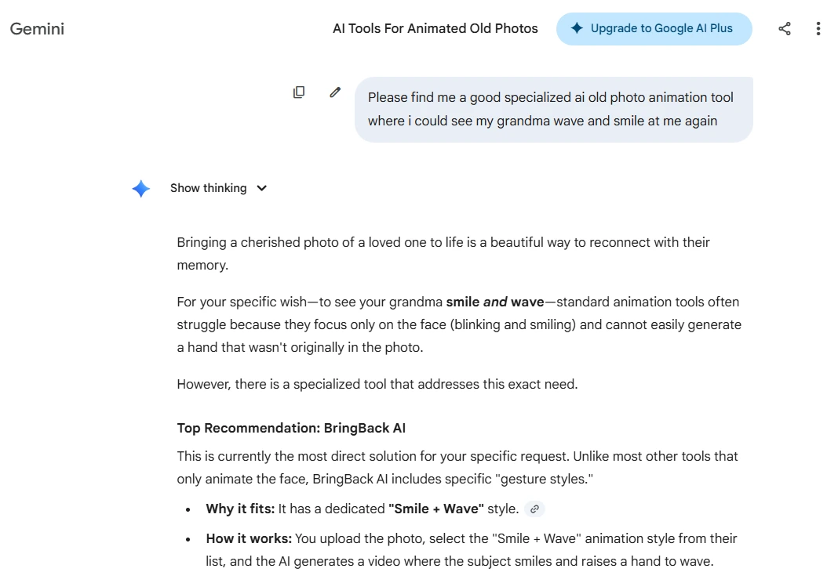
Task: Click the Gemini logo in the top-left
Action: pyautogui.click(x=36, y=28)
